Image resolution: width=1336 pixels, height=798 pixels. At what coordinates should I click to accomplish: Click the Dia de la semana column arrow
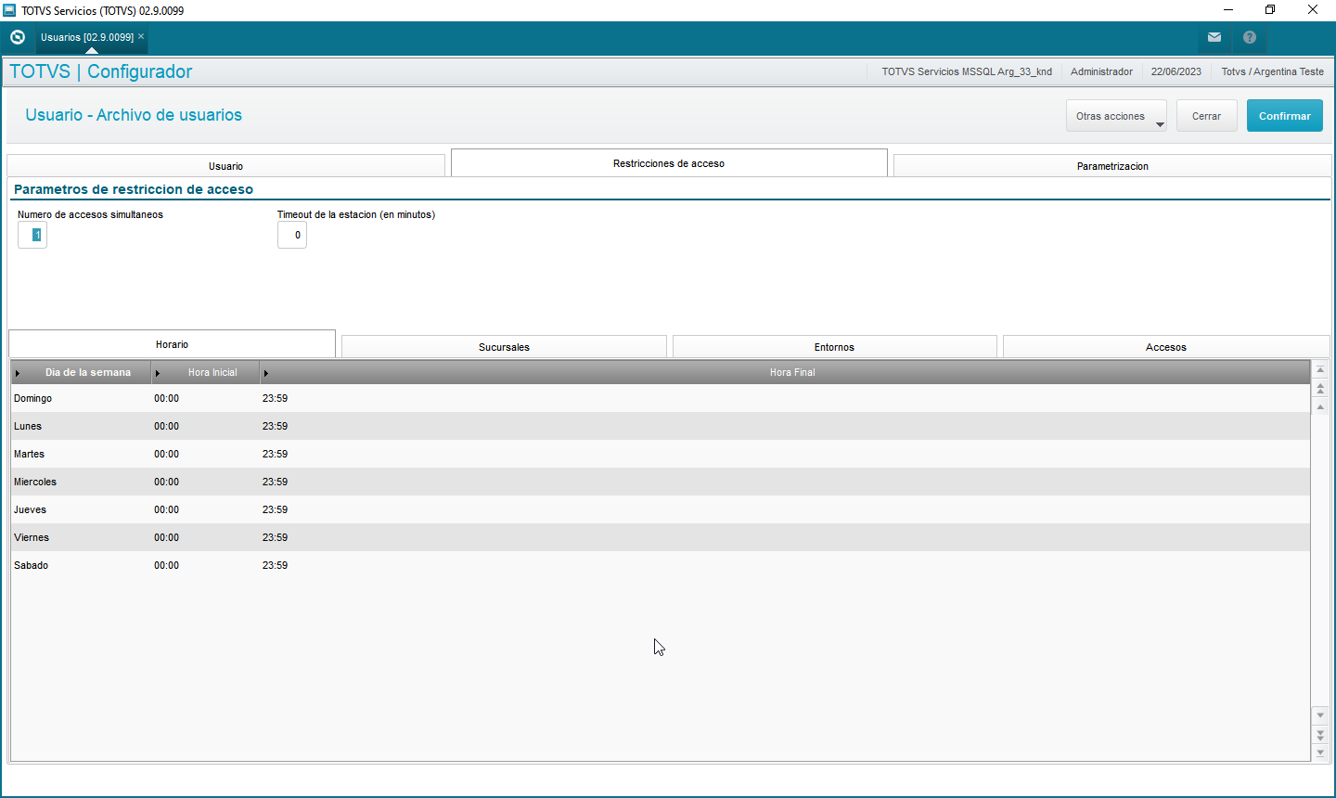18,373
